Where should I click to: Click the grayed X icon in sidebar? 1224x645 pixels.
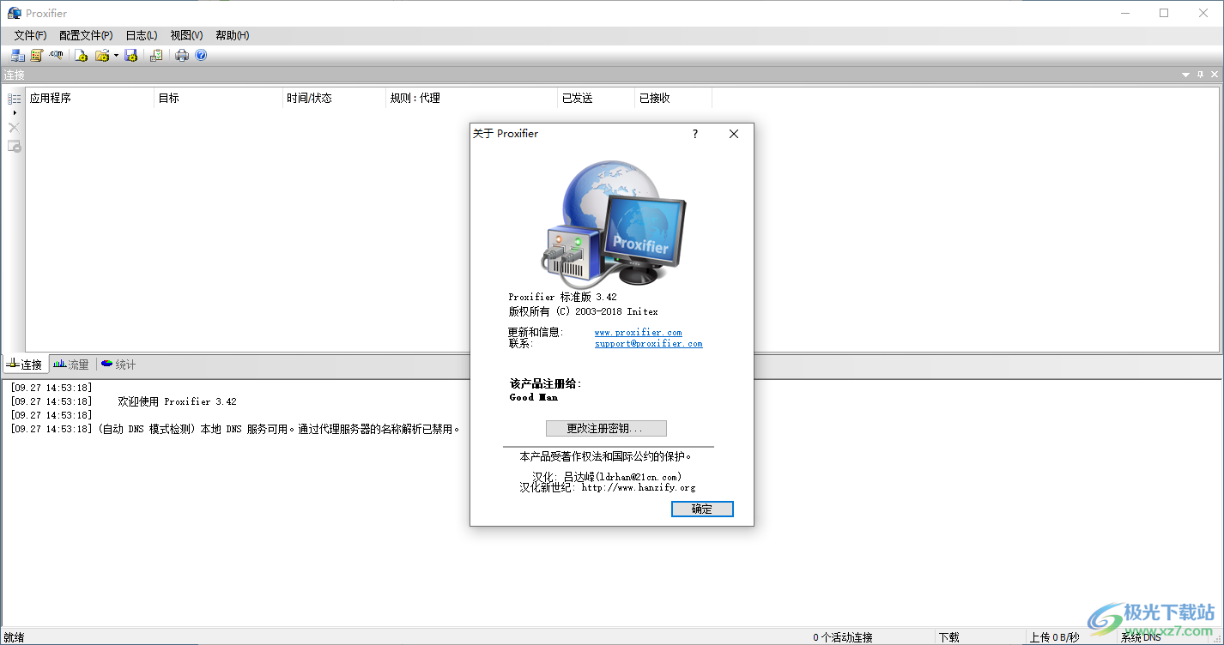coord(14,128)
